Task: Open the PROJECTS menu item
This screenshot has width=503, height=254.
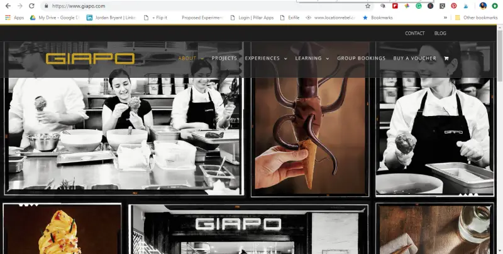Action: click(224, 58)
